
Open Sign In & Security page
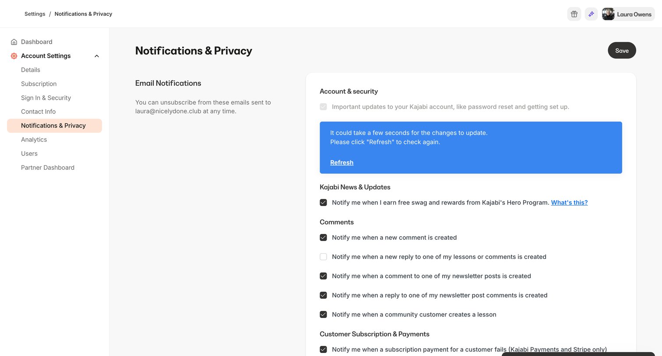(46, 98)
